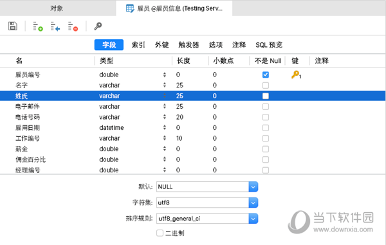Viewport: 386px width, 245px height.
Task: Click the 默认 NULL input field
Action: coord(203,187)
